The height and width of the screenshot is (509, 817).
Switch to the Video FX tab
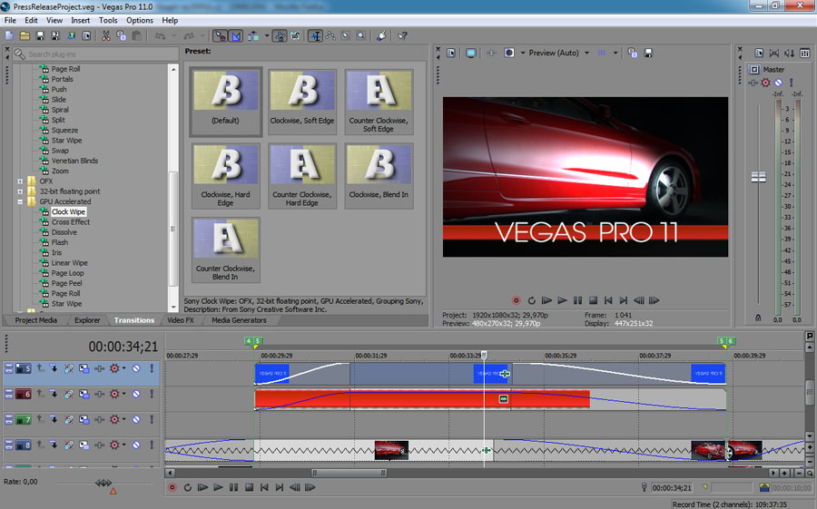tap(181, 320)
